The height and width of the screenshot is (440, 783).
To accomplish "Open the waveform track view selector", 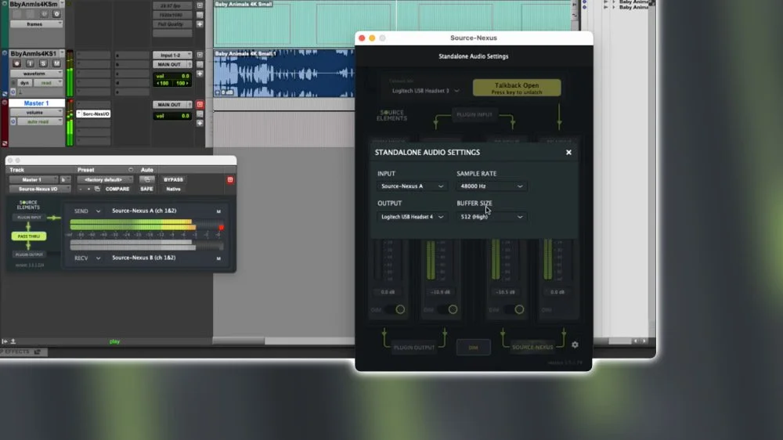I will click(36, 74).
